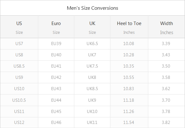Click the Men's Size Conversions title

pyautogui.click(x=92, y=8)
